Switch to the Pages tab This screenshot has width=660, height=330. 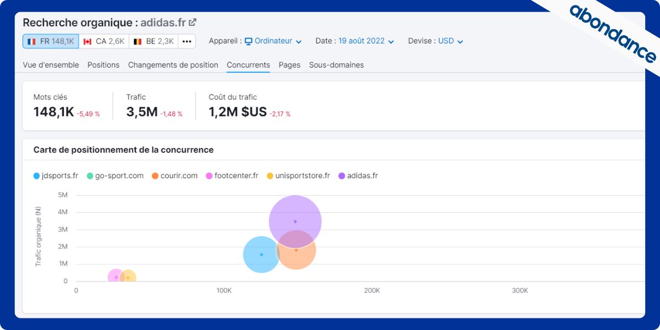[289, 65]
